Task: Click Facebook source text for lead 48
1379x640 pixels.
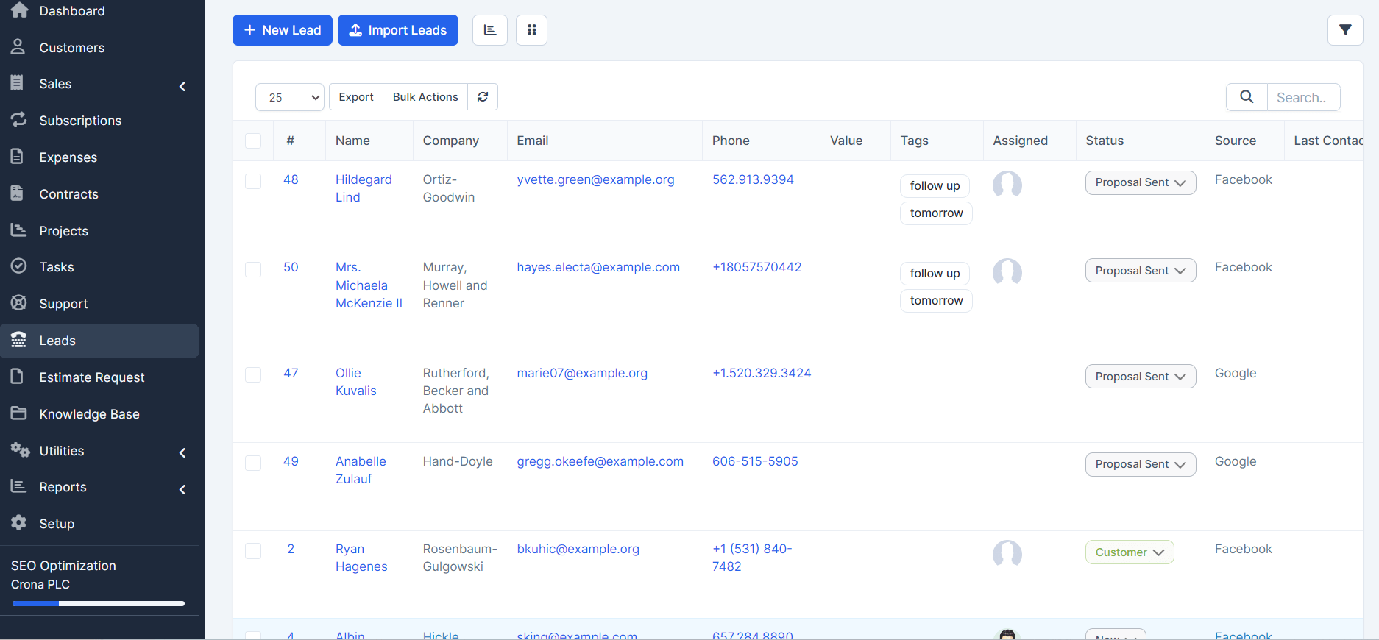Action: 1243,179
